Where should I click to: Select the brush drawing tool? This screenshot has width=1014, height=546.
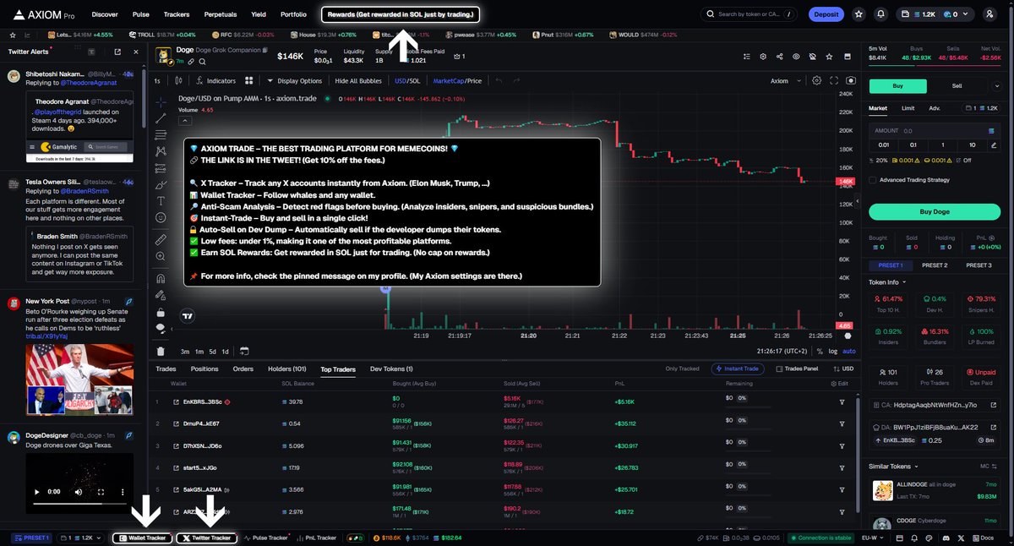point(161,183)
